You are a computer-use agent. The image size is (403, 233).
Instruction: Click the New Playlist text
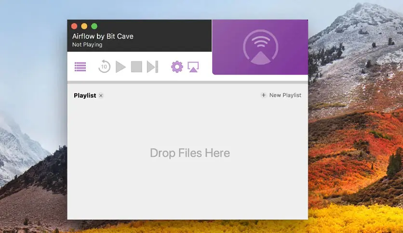pyautogui.click(x=285, y=95)
